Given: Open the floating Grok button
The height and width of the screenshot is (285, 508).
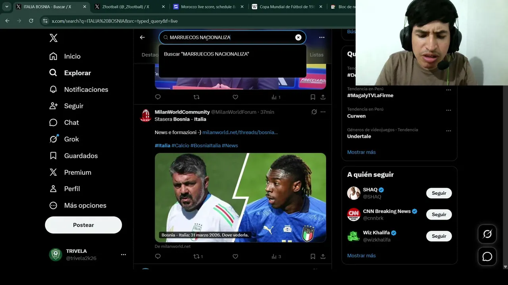Looking at the screenshot, I should (487, 234).
